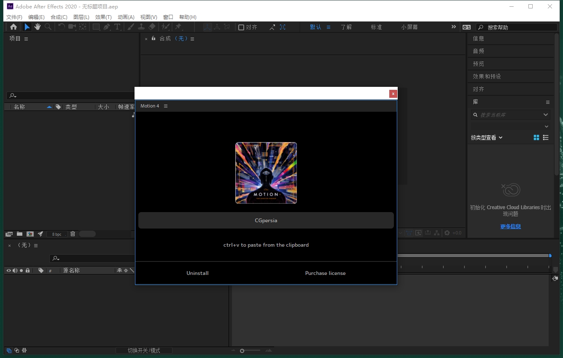Open the 效果(T) menu
The width and height of the screenshot is (563, 358).
(x=103, y=17)
